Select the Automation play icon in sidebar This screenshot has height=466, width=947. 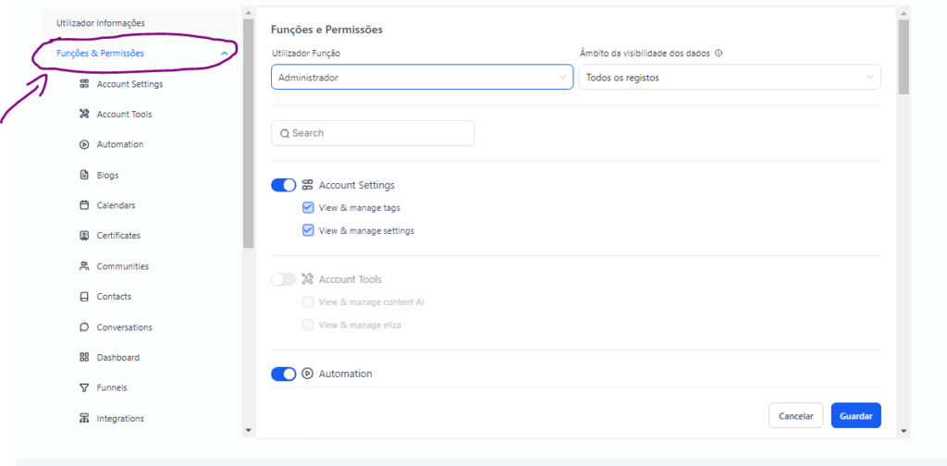[x=84, y=145]
